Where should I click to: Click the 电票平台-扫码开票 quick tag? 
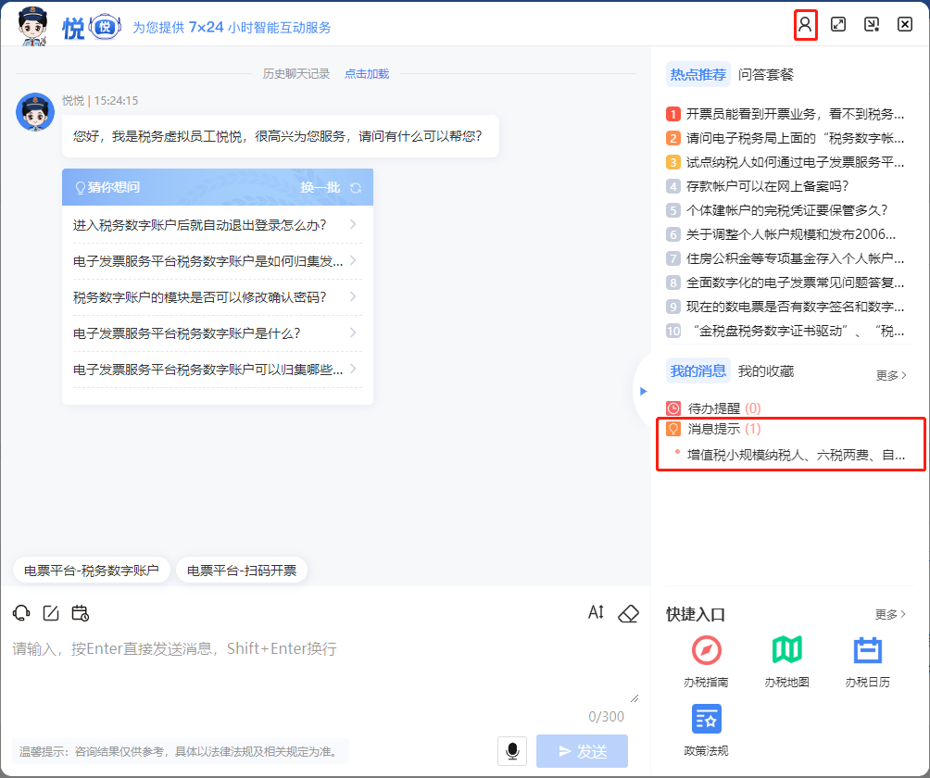242,571
